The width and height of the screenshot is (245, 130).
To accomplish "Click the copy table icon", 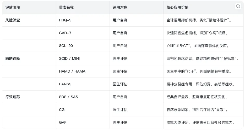I will (238, 7).
